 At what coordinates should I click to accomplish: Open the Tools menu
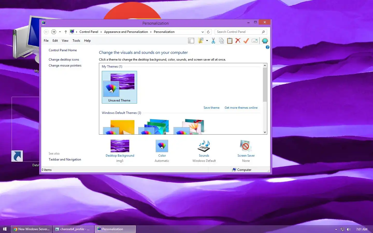(x=76, y=41)
